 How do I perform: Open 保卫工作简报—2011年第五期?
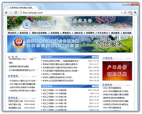(55, 90)
